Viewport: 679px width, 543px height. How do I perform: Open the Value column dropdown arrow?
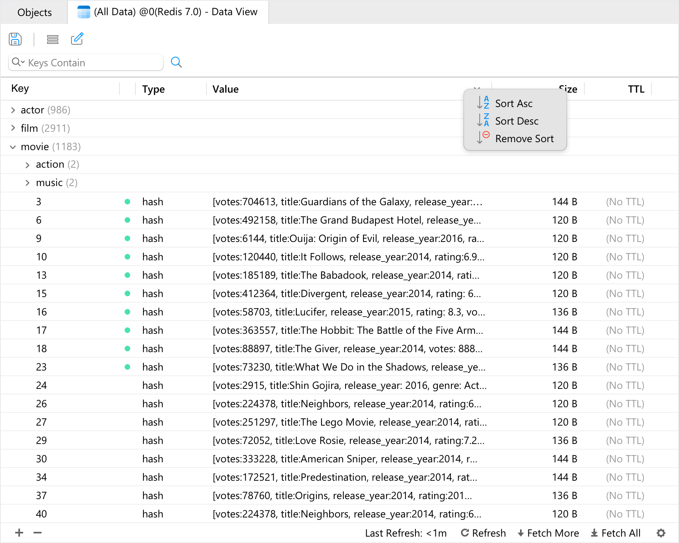click(x=477, y=88)
